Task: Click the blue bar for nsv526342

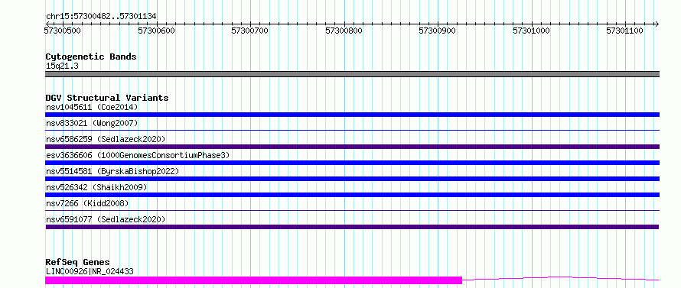Action: (352, 195)
